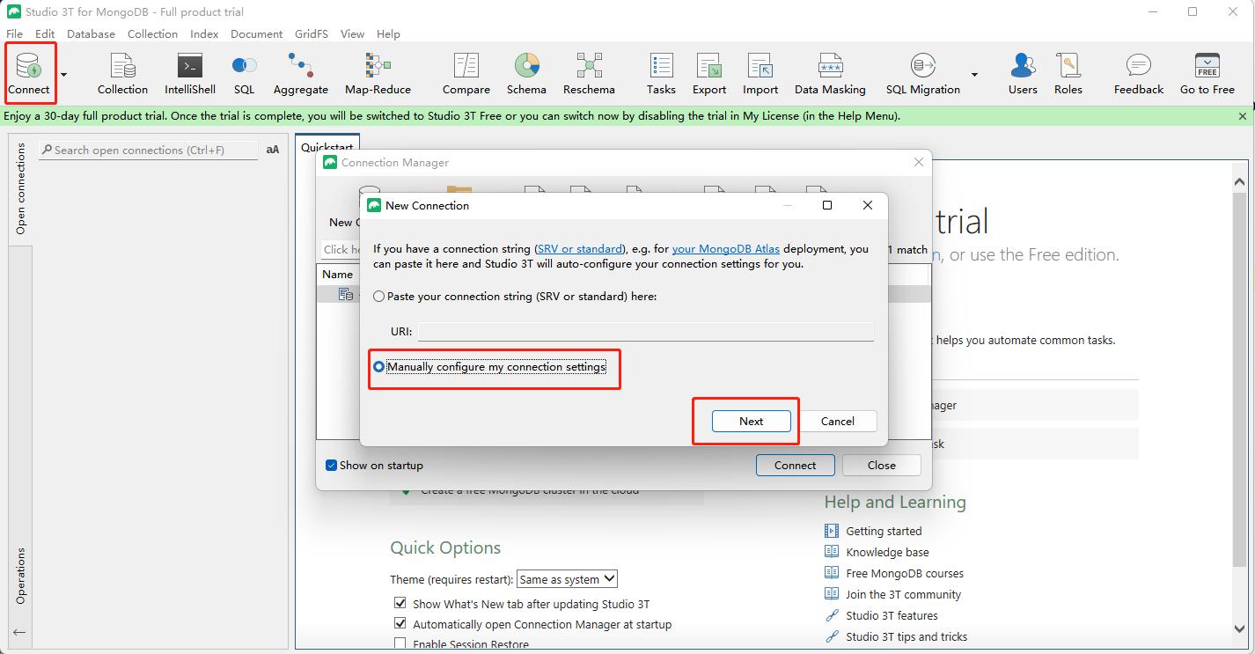Click the Feedback toolbar icon
1255x654 pixels.
1139,73
